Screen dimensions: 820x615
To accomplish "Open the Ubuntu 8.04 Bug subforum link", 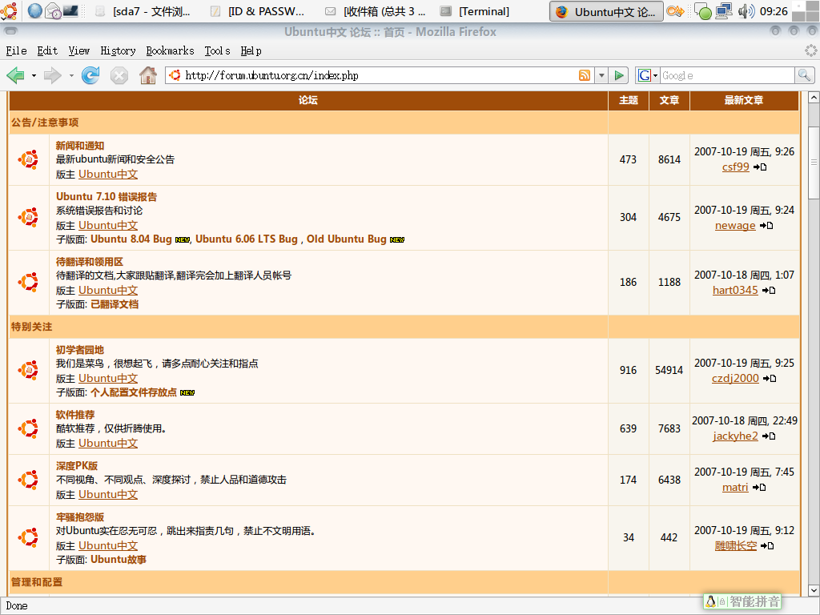I will 131,239.
